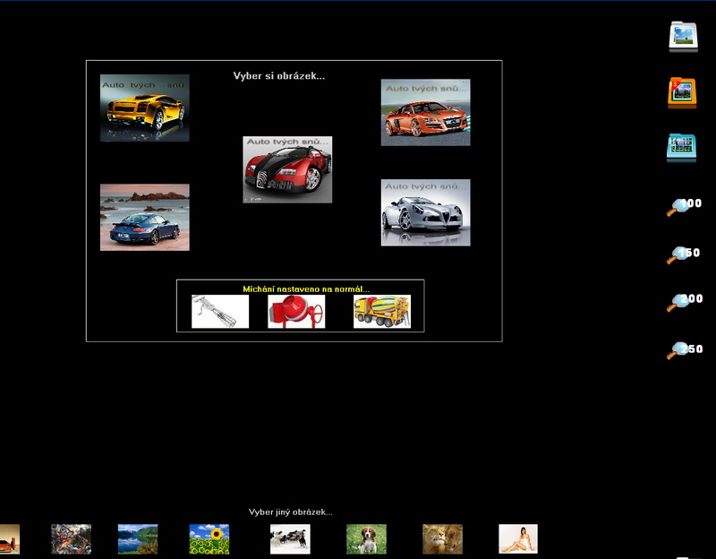Choose the lions thumbnail
The width and height of the screenshot is (716, 559).
[442, 539]
